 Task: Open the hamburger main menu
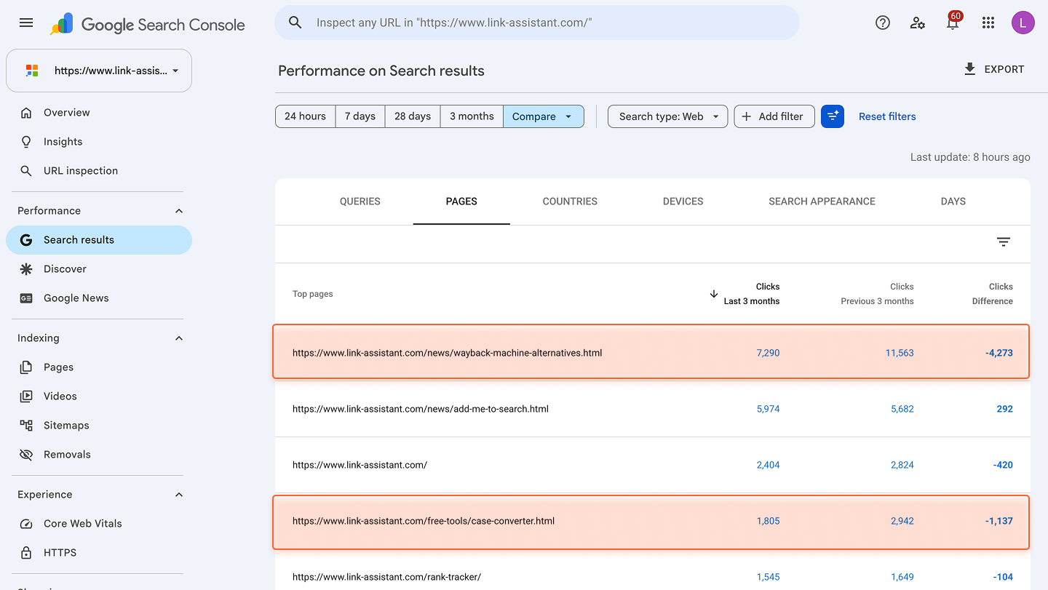26,23
